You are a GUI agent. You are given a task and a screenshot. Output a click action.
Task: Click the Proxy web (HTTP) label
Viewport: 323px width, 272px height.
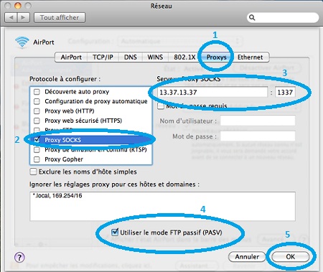[x=70, y=111]
